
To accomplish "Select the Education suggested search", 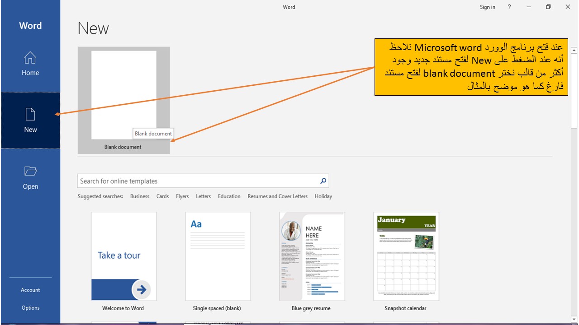I will click(x=229, y=196).
